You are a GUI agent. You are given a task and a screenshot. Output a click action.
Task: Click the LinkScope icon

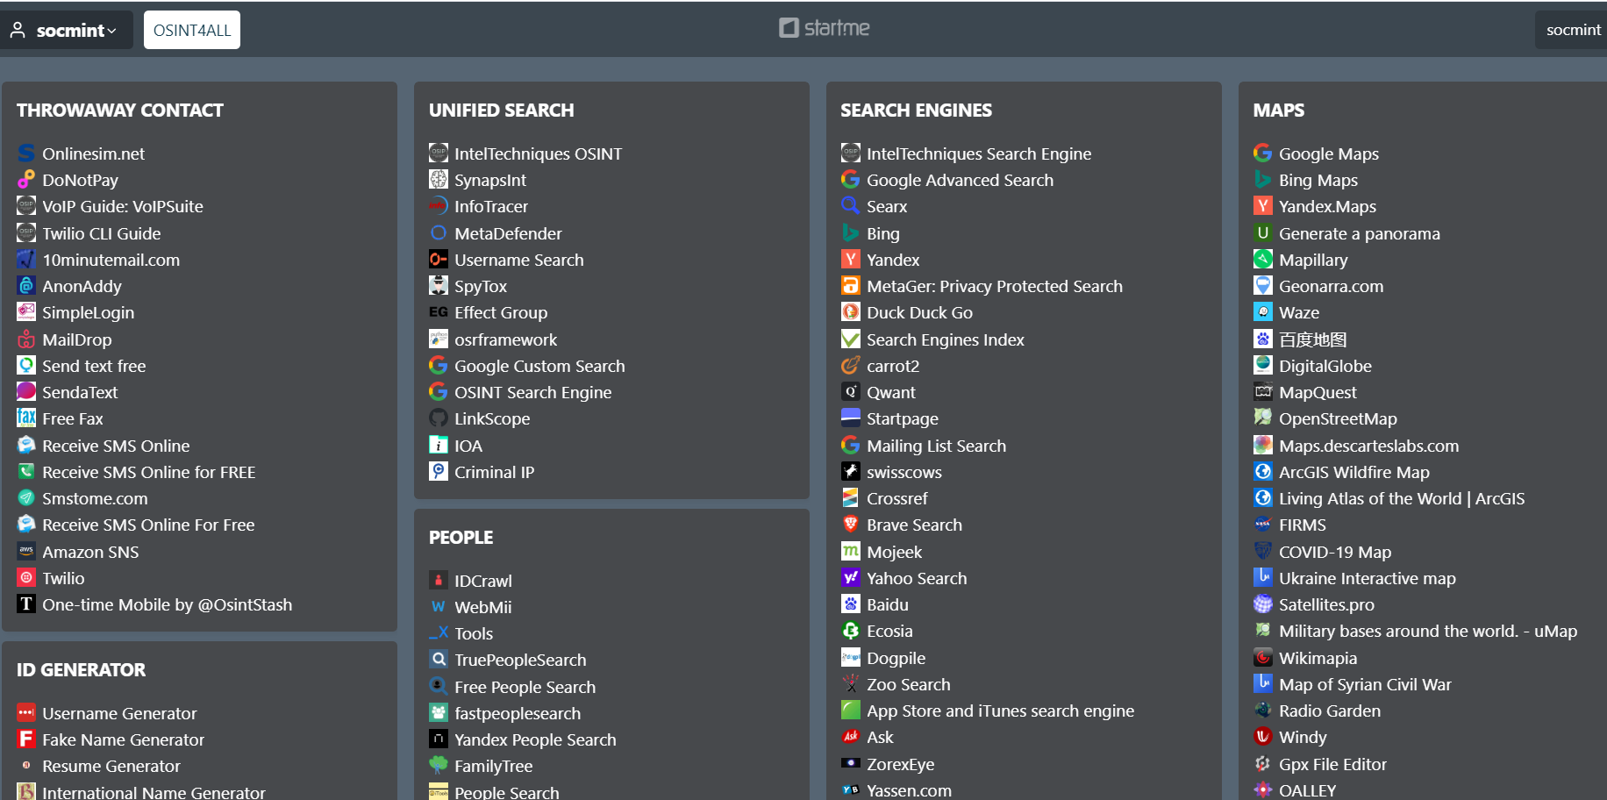click(439, 418)
